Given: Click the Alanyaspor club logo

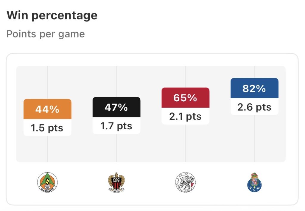Looking at the screenshot, I should (x=47, y=182).
